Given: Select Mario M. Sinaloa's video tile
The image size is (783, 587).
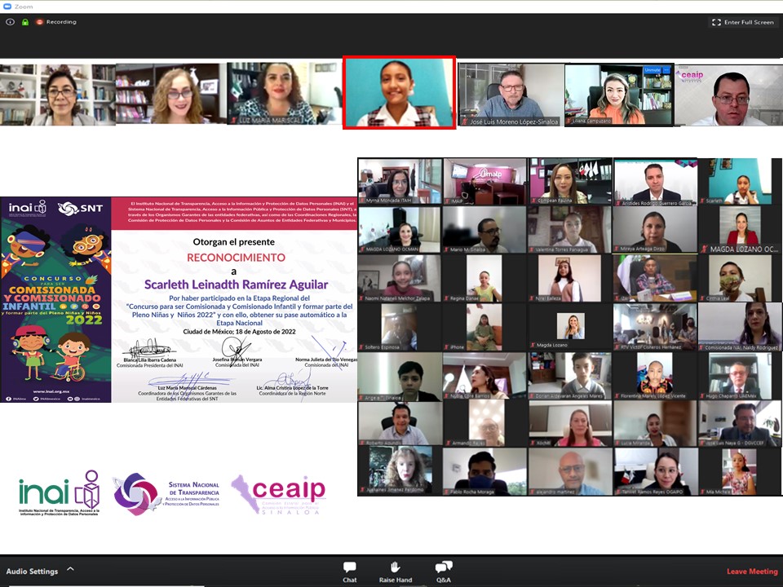Looking at the screenshot, I should tap(484, 230).
